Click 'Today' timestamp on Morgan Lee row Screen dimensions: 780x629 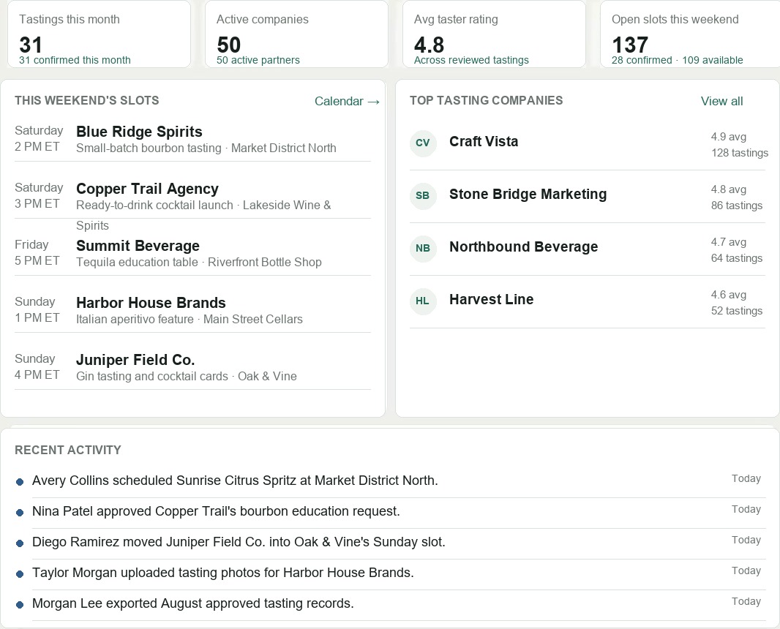tap(746, 602)
